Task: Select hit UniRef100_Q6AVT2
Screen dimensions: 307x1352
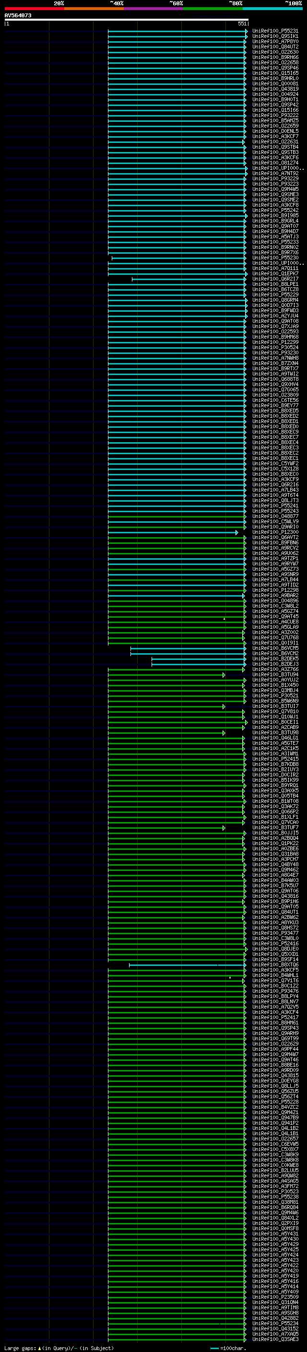Action: tap(275, 538)
